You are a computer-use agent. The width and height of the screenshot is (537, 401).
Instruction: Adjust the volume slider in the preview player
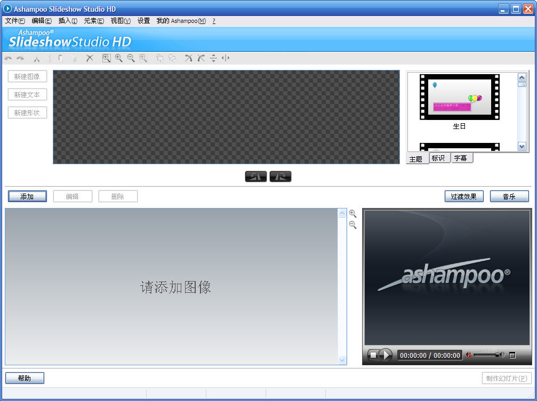coord(486,355)
